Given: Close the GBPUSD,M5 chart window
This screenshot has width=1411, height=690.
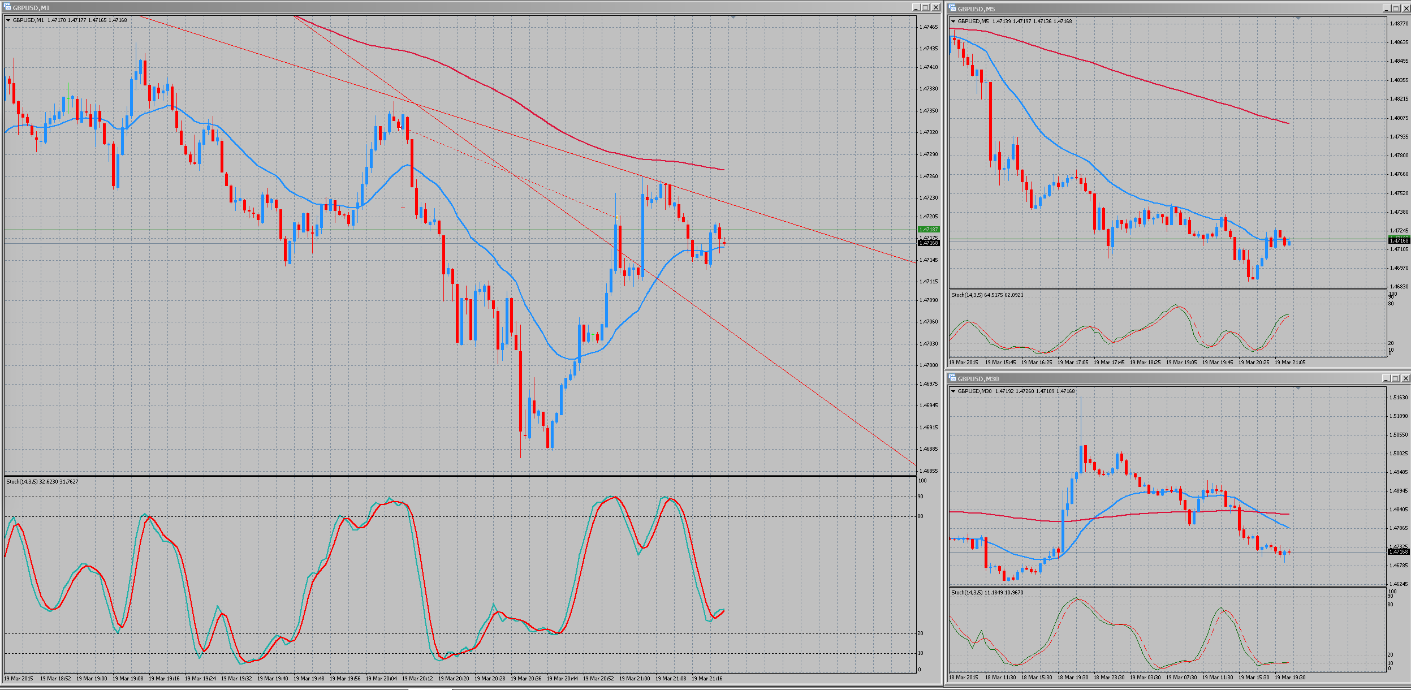Looking at the screenshot, I should point(1406,8).
